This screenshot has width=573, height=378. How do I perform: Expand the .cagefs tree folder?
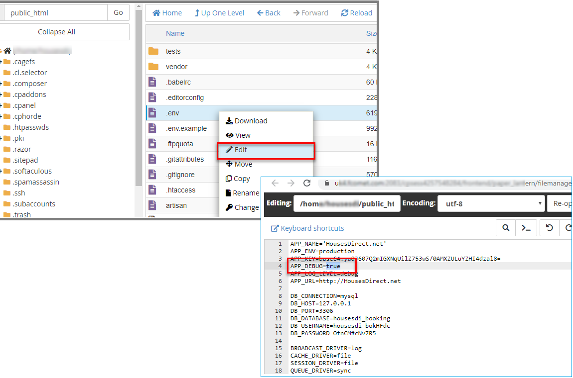(x=2, y=62)
